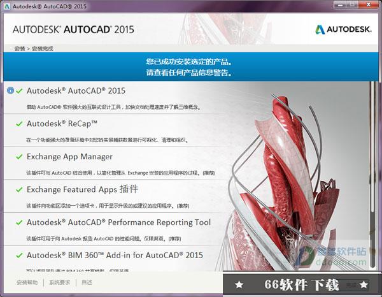Select the Exchange Featured Apps 插件 title

point(83,189)
